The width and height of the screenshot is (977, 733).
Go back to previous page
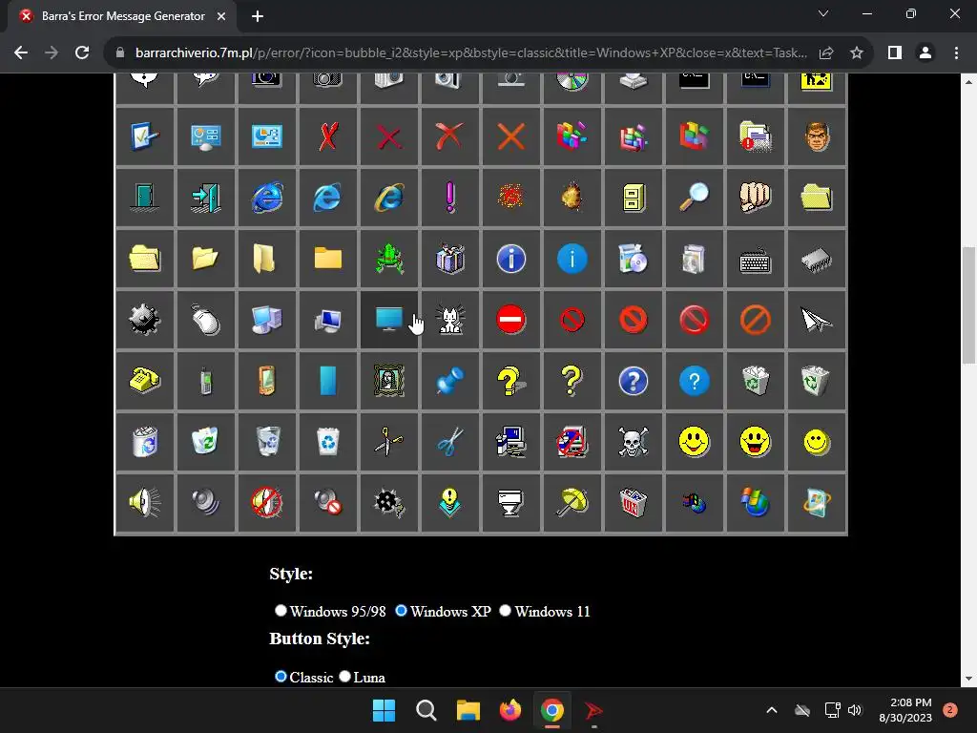[21, 53]
